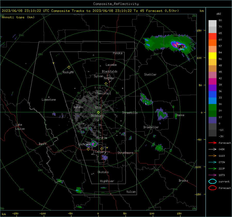
Task: Click the Limestone label on the map
Action: pyautogui.click(x=49, y=100)
